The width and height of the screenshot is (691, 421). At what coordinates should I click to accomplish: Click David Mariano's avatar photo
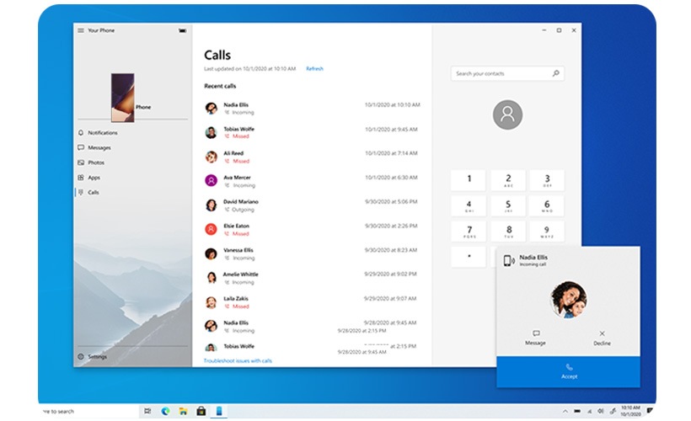211,205
